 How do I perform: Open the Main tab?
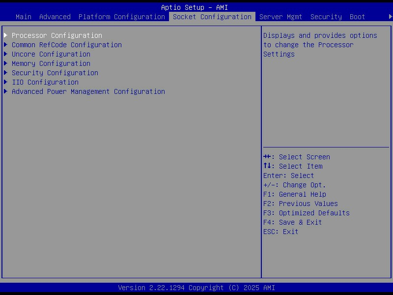click(24, 17)
